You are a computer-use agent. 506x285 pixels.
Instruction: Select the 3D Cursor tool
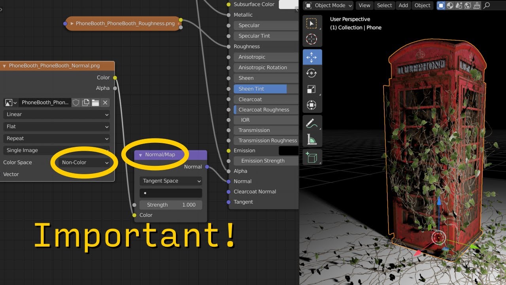[x=312, y=39]
